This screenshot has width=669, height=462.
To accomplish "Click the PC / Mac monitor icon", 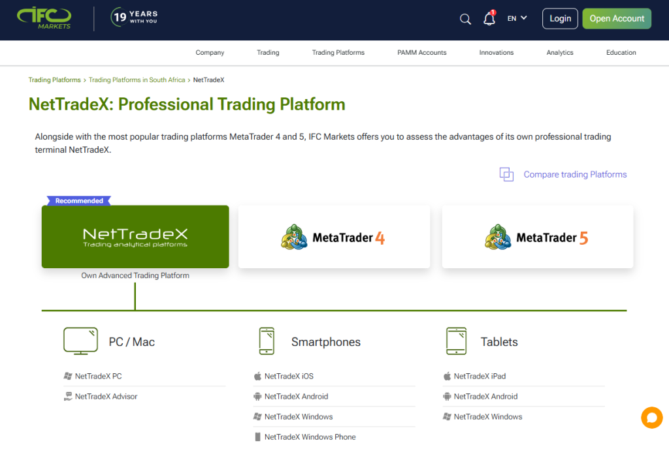I will coord(80,340).
